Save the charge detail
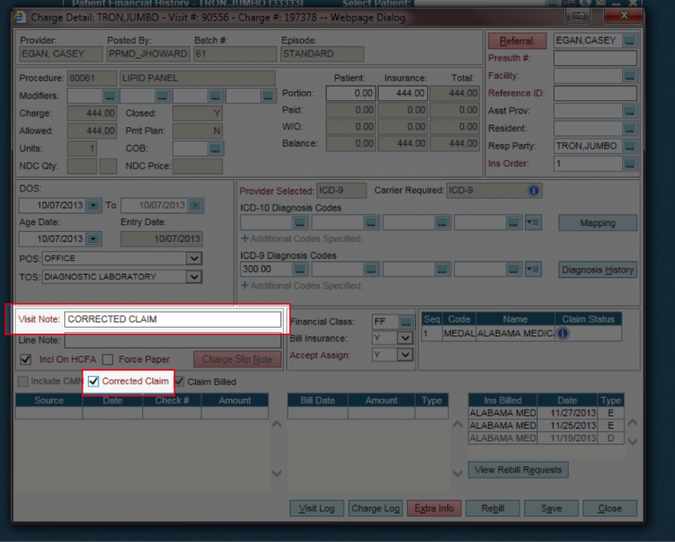 click(551, 509)
